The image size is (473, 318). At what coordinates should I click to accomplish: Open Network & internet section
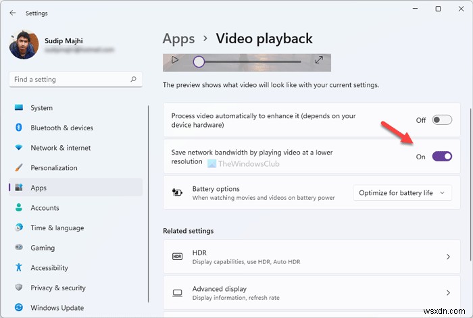click(76, 148)
